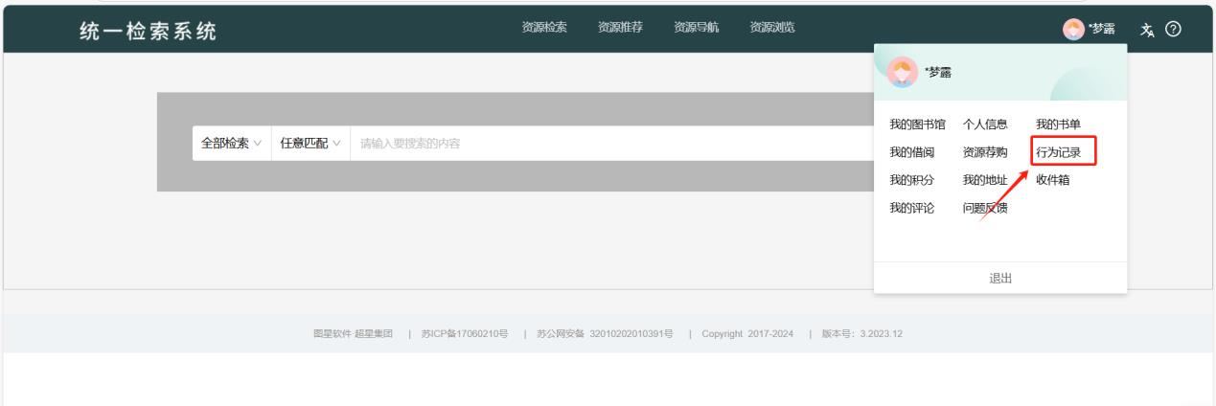Switch to 资源推荐 in top navigation

620,27
